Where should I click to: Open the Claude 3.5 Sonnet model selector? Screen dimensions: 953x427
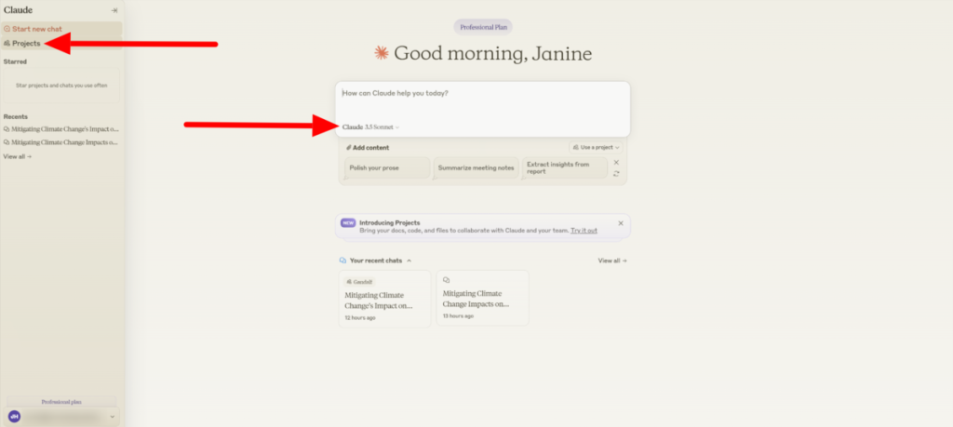tap(370, 127)
